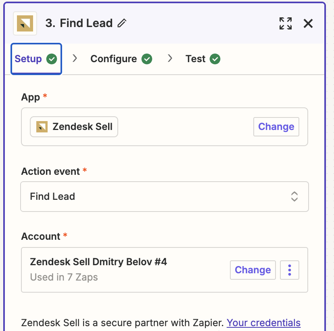Viewport: 334px width, 331px height.
Task: Close the Find Lead panel
Action: point(308,23)
